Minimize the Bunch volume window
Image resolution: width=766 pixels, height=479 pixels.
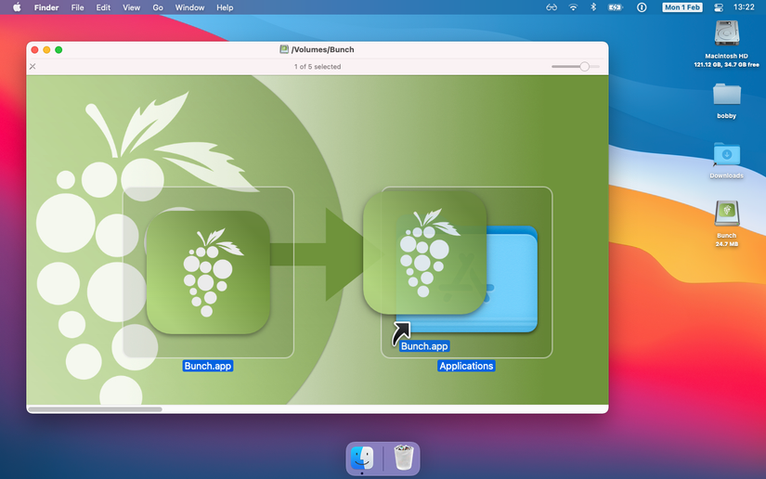click(x=46, y=50)
